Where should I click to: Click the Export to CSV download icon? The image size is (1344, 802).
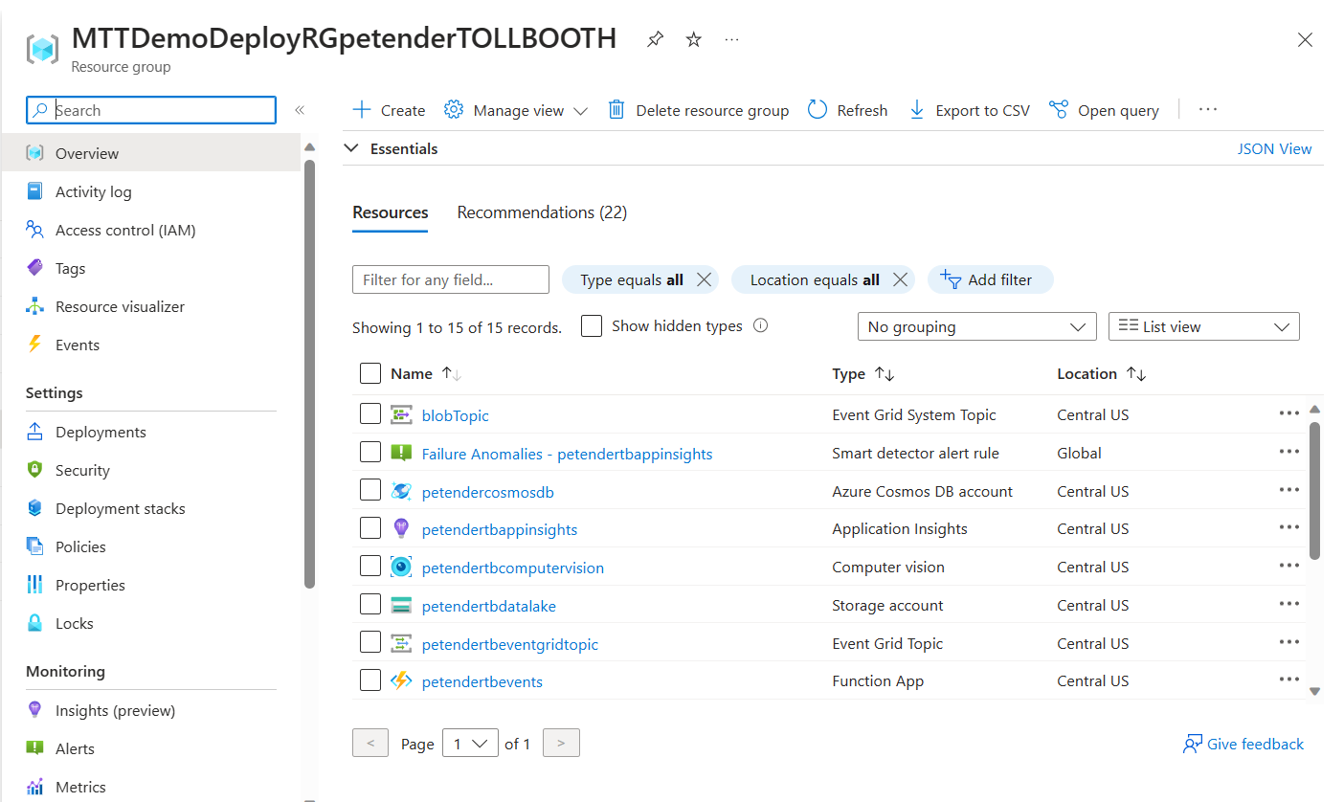[917, 110]
